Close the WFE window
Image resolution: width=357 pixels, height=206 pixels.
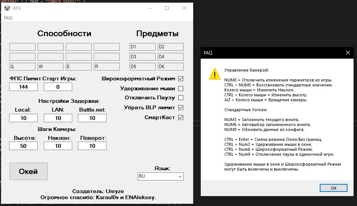(184, 8)
